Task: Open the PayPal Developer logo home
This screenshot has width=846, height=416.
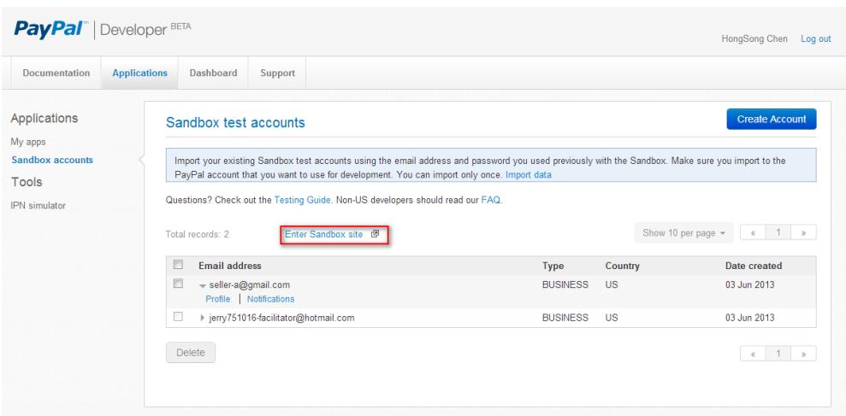Action: point(102,29)
